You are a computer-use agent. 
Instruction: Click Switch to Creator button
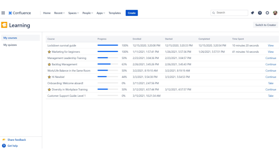266,25
